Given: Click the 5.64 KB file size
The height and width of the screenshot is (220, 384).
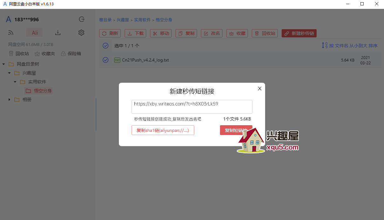Looking at the screenshot, I should tap(348, 60).
